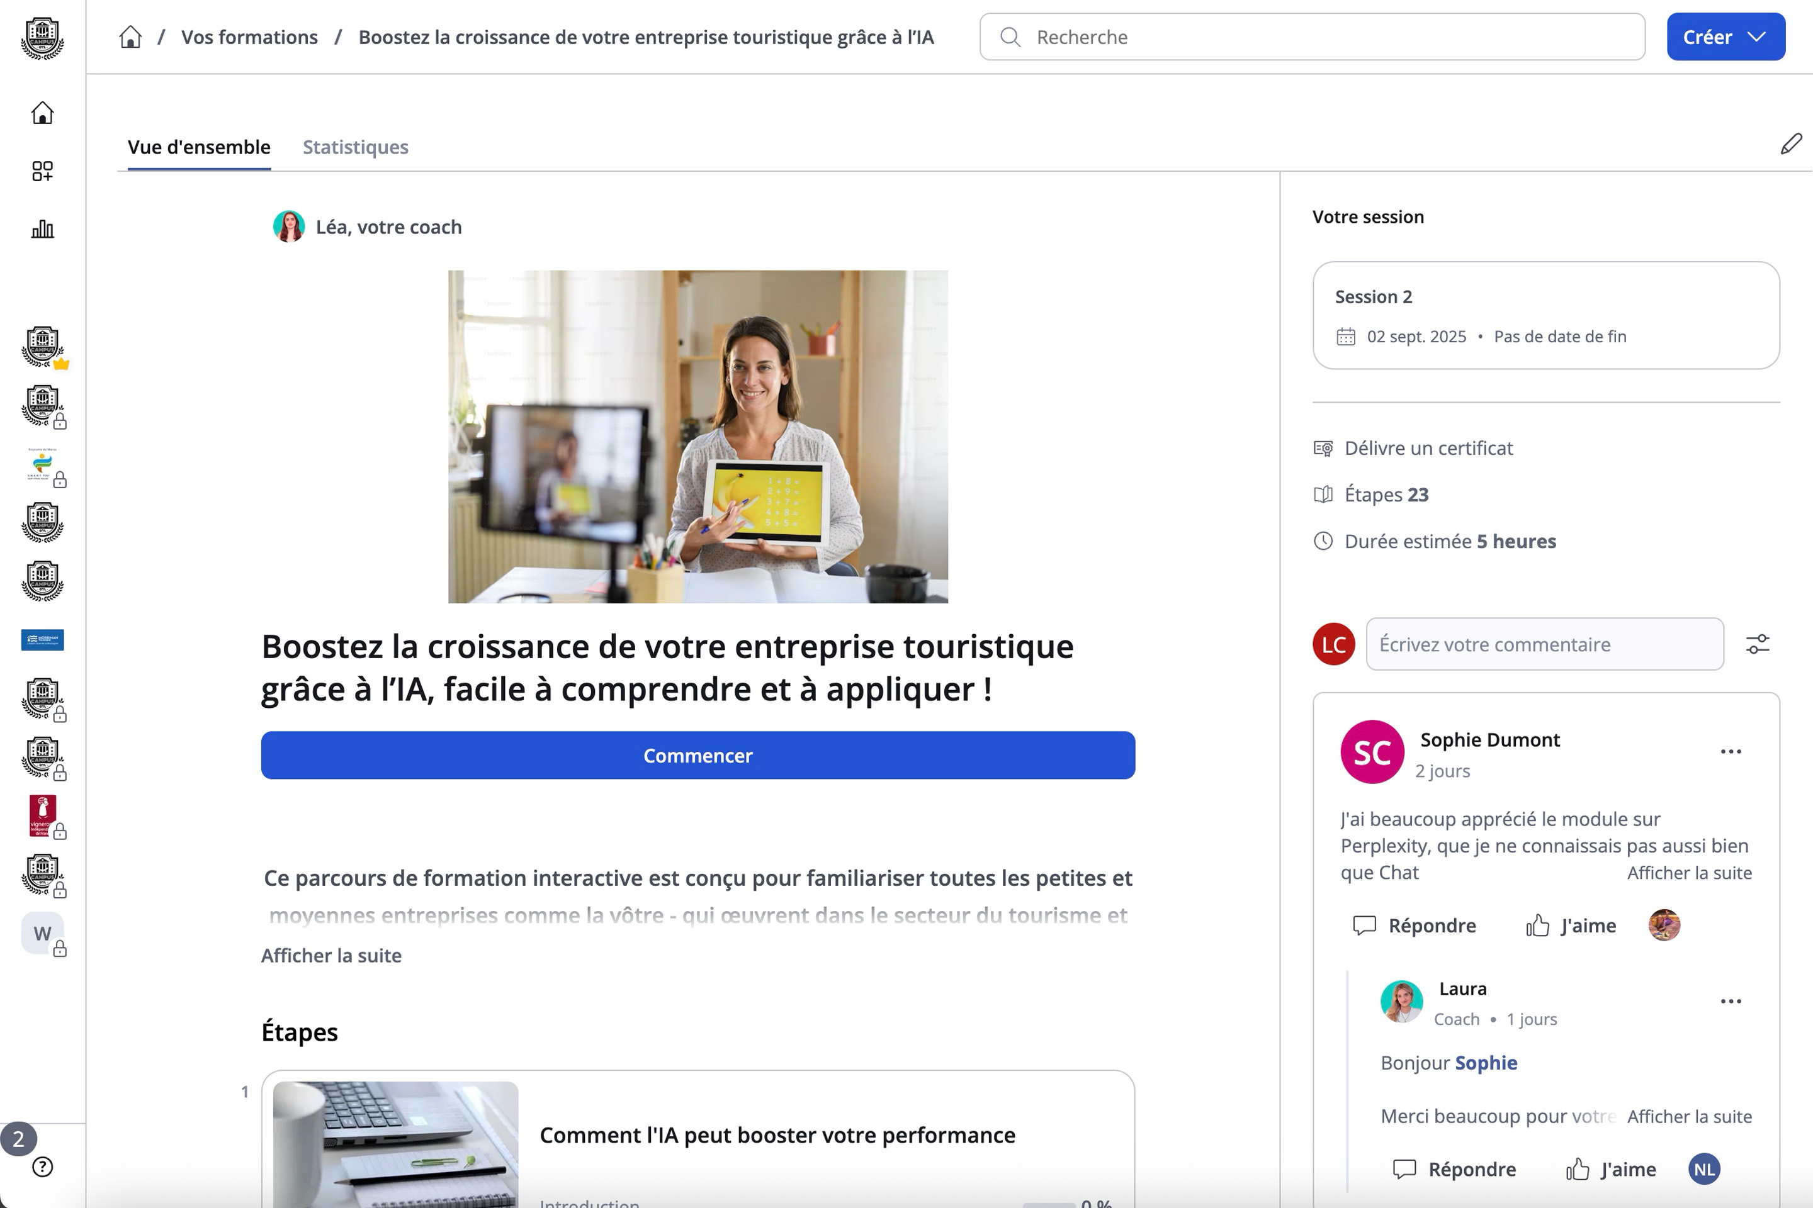This screenshot has height=1208, width=1813.
Task: Expand the Créer dropdown button
Action: [x=1725, y=37]
